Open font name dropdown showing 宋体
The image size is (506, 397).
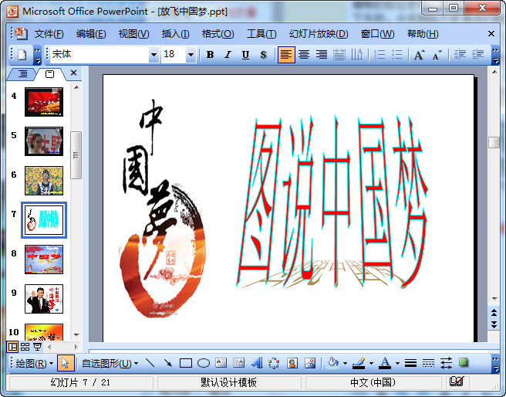click(x=154, y=55)
